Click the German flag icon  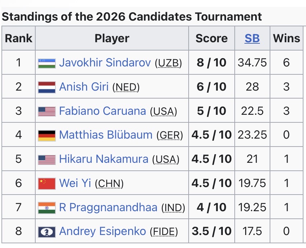pyautogui.click(x=47, y=135)
